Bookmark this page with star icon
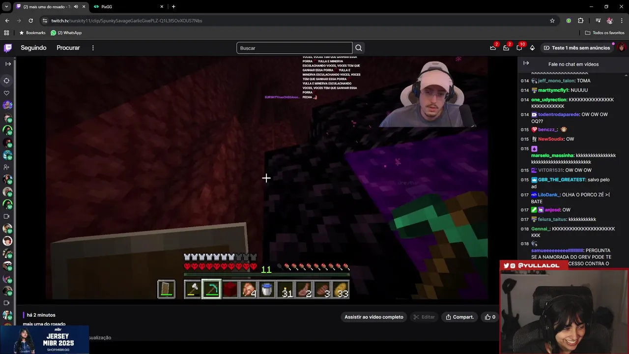Image resolution: width=629 pixels, height=354 pixels. point(552,21)
